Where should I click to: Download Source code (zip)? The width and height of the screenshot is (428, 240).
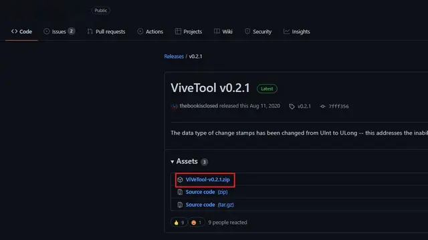207,192
